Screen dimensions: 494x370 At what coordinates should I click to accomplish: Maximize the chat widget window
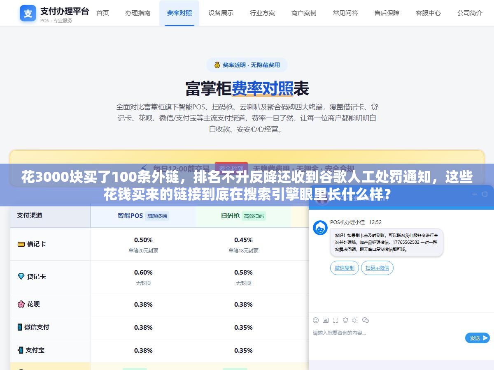pyautogui.click(x=486, y=194)
